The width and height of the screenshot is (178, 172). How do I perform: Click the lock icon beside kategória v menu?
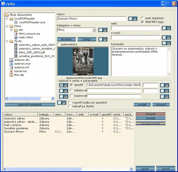(x=105, y=30)
